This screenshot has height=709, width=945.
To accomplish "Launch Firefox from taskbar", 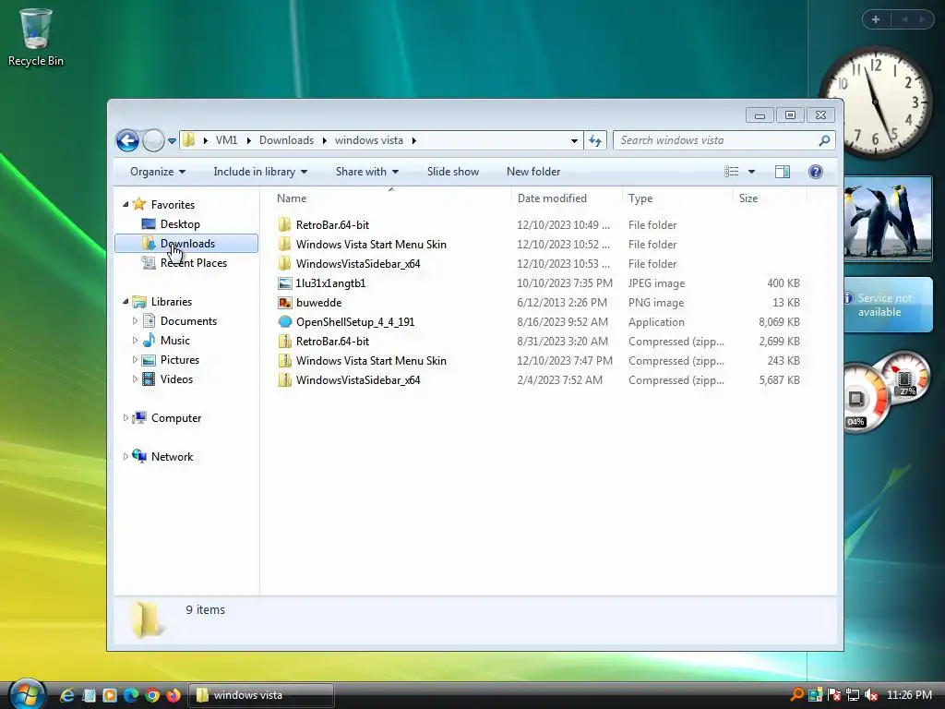I will click(x=173, y=695).
